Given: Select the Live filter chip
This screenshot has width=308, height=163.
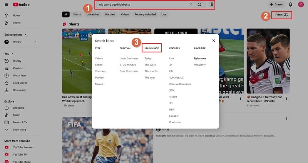Looking at the screenshot, I should click(164, 14).
